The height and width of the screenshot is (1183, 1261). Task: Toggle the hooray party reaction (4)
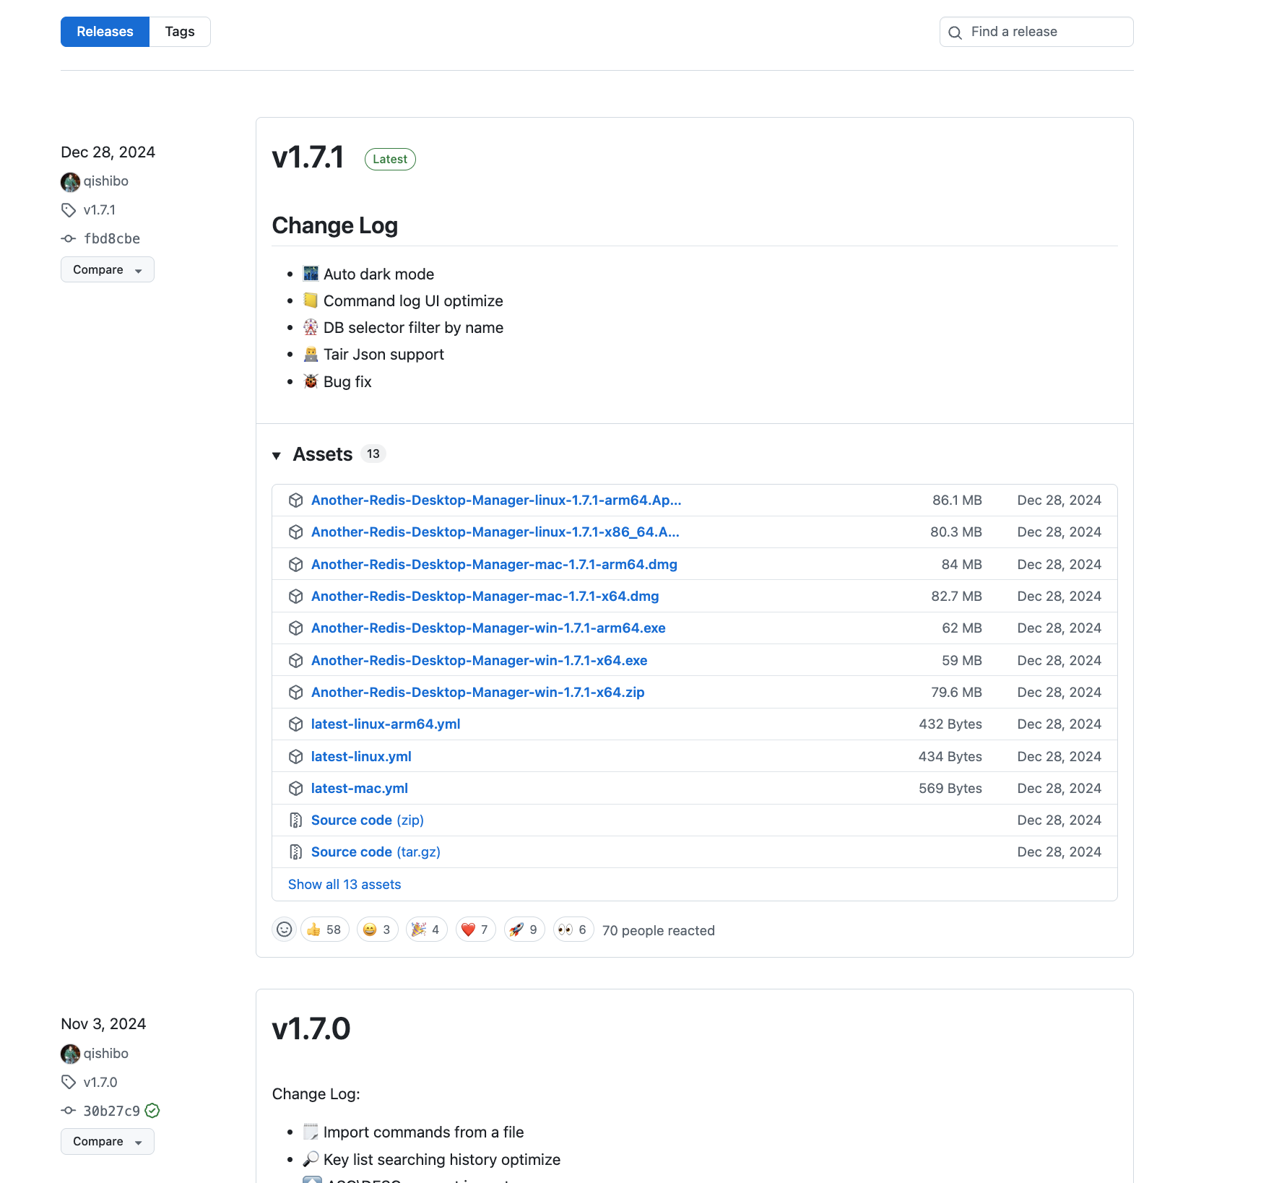pos(427,929)
